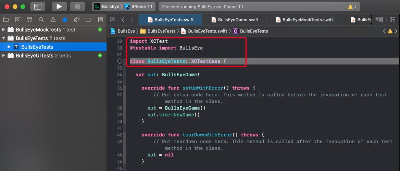This screenshot has width=400, height=171.
Task: Open the Symbol navigator
Action: click(29, 19)
